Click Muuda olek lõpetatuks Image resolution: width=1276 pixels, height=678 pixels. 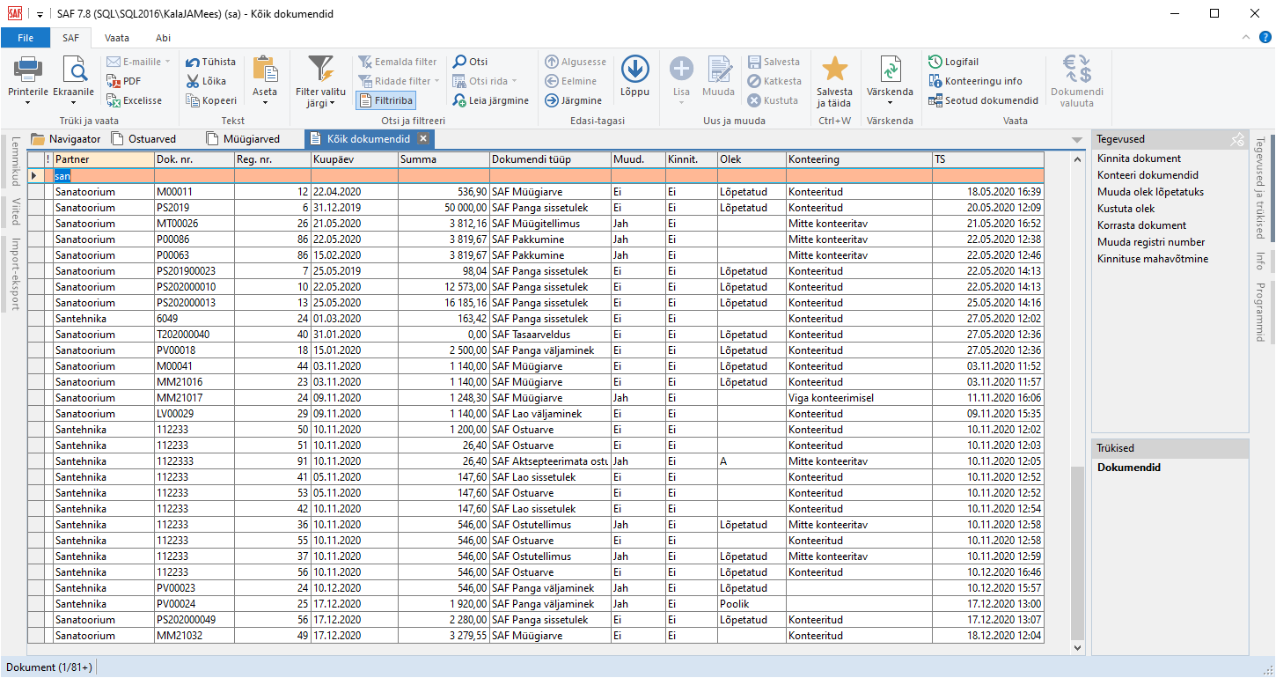pos(1150,192)
